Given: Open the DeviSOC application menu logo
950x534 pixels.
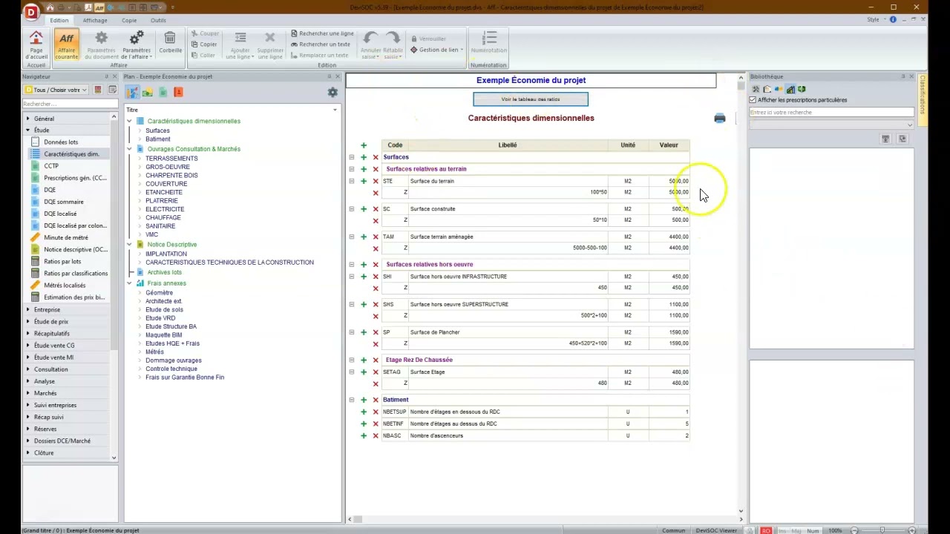Looking at the screenshot, I should pyautogui.click(x=31, y=11).
